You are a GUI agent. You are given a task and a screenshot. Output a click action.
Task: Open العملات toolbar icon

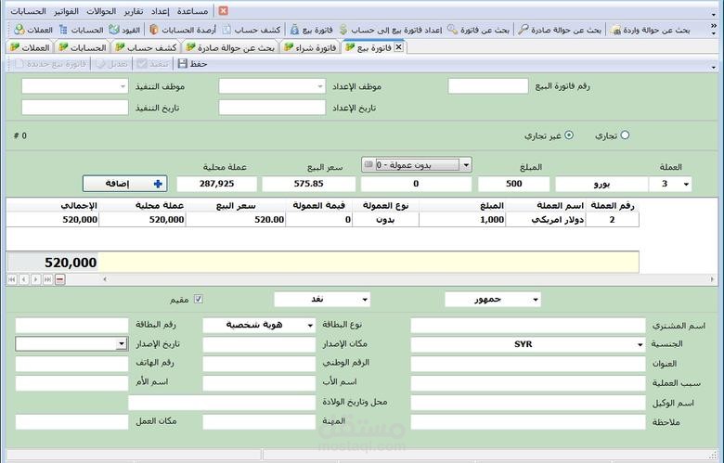[19, 30]
